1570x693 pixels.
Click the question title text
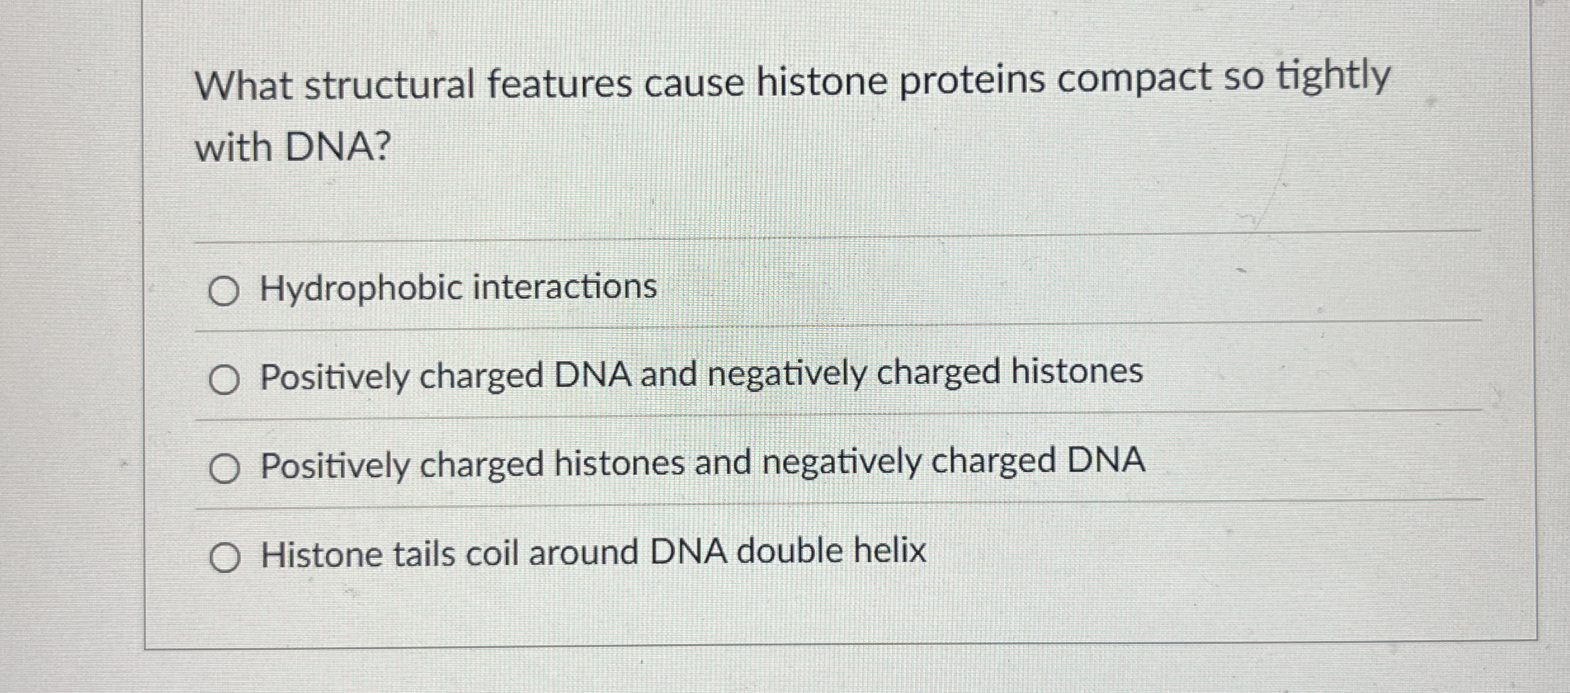[787, 79]
